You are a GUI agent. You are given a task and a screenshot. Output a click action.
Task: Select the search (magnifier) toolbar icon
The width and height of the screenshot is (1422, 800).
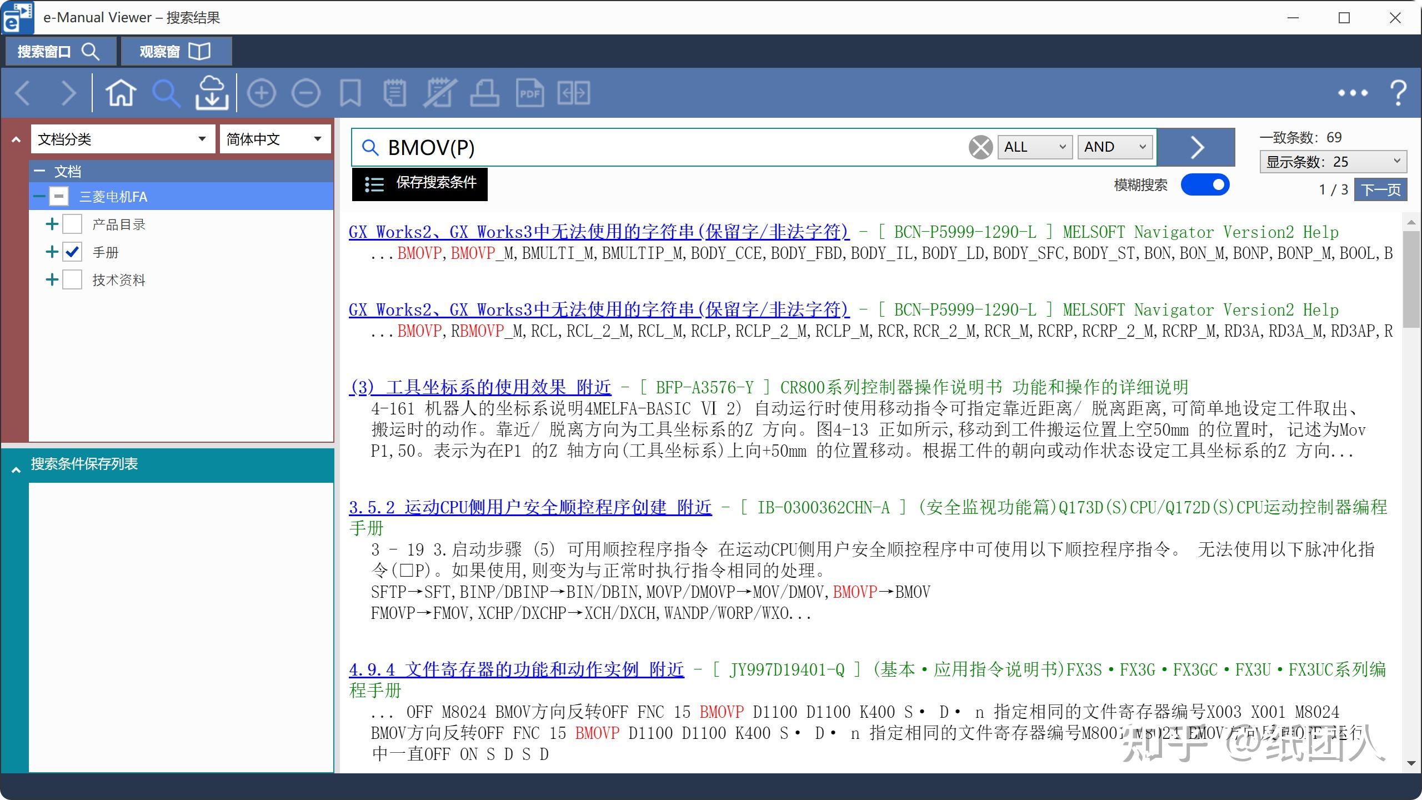click(166, 92)
